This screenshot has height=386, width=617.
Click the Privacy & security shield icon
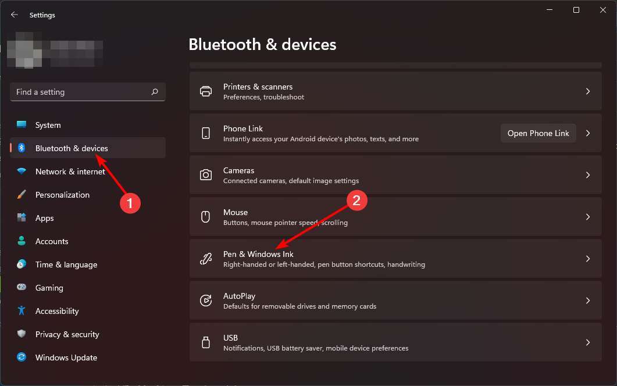(x=22, y=334)
